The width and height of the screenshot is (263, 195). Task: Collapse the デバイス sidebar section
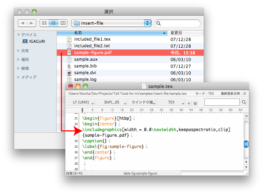[x=18, y=35]
